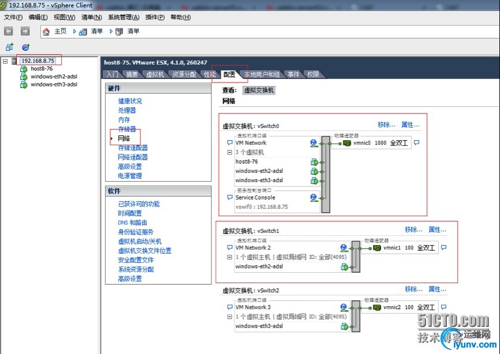
Task: Switch to the 入门 tab
Action: coord(112,74)
